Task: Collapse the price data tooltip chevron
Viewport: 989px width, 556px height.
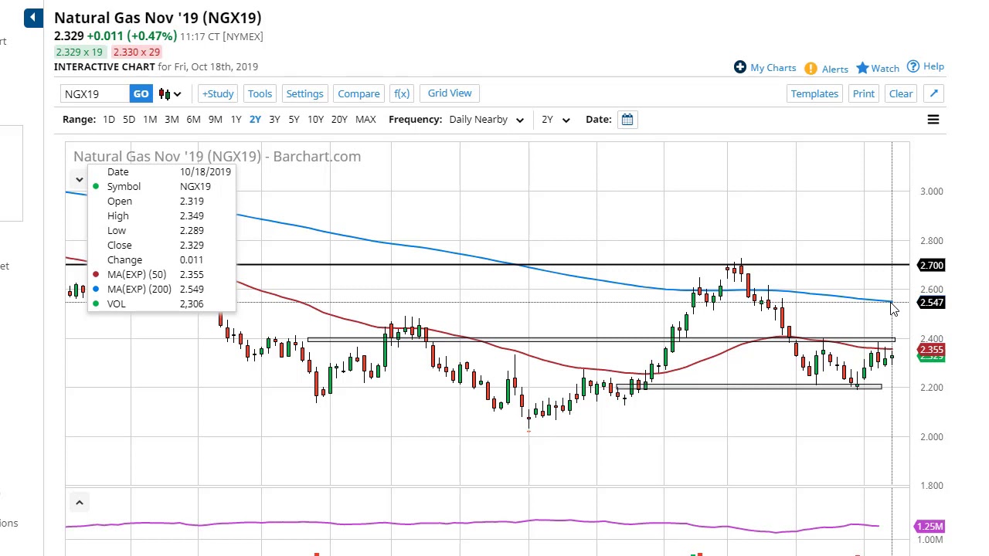Action: [79, 179]
